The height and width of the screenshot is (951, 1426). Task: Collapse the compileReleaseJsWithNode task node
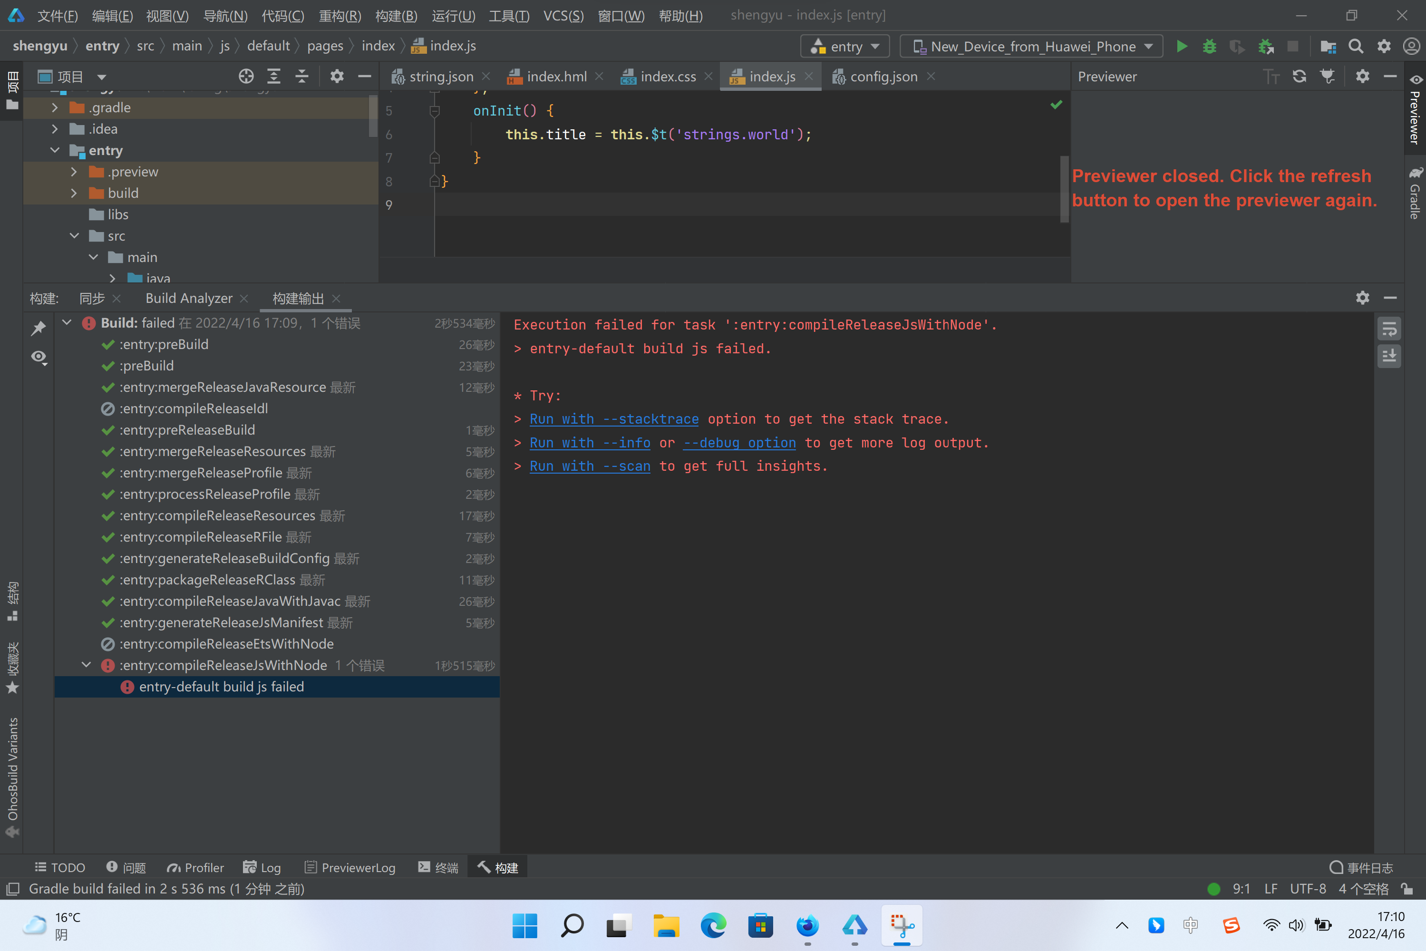[x=86, y=665]
